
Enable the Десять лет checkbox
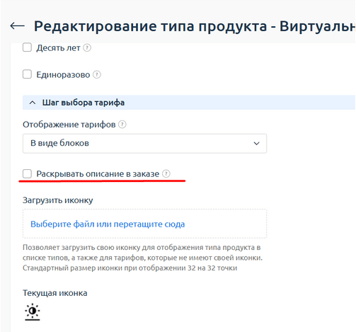click(27, 47)
